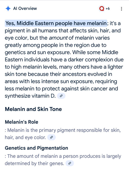Click the blue AI Overview sparkle icon

click(x=8, y=9)
